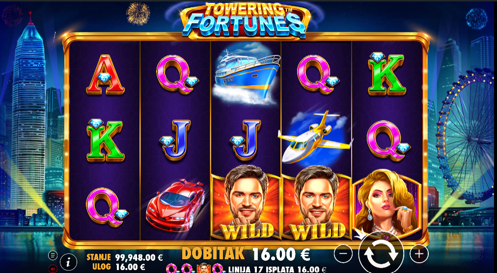Increase the bet with the plus button
The width and height of the screenshot is (497, 273).
pyautogui.click(x=419, y=253)
